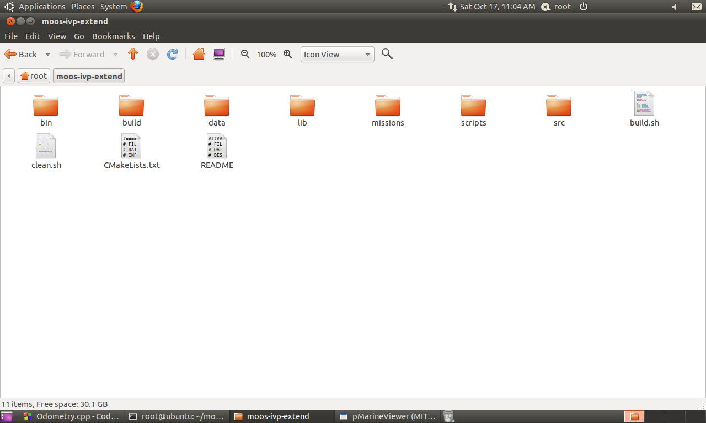Show the desktop from bottom panel
Screen dimensions: 706x423
point(7,416)
